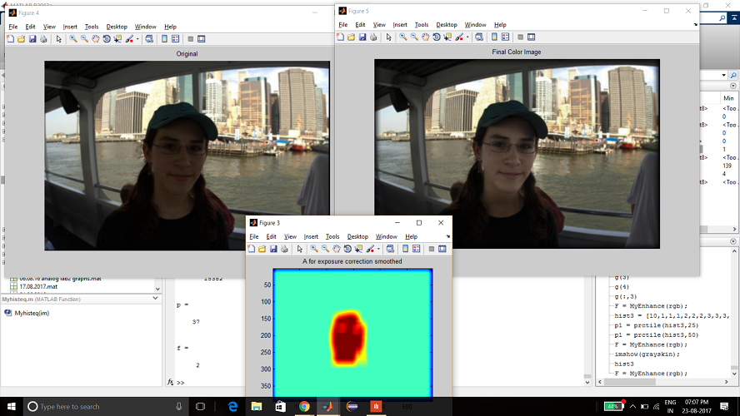Select Data Cursor tool in Figure 3 toolbar

[358, 248]
